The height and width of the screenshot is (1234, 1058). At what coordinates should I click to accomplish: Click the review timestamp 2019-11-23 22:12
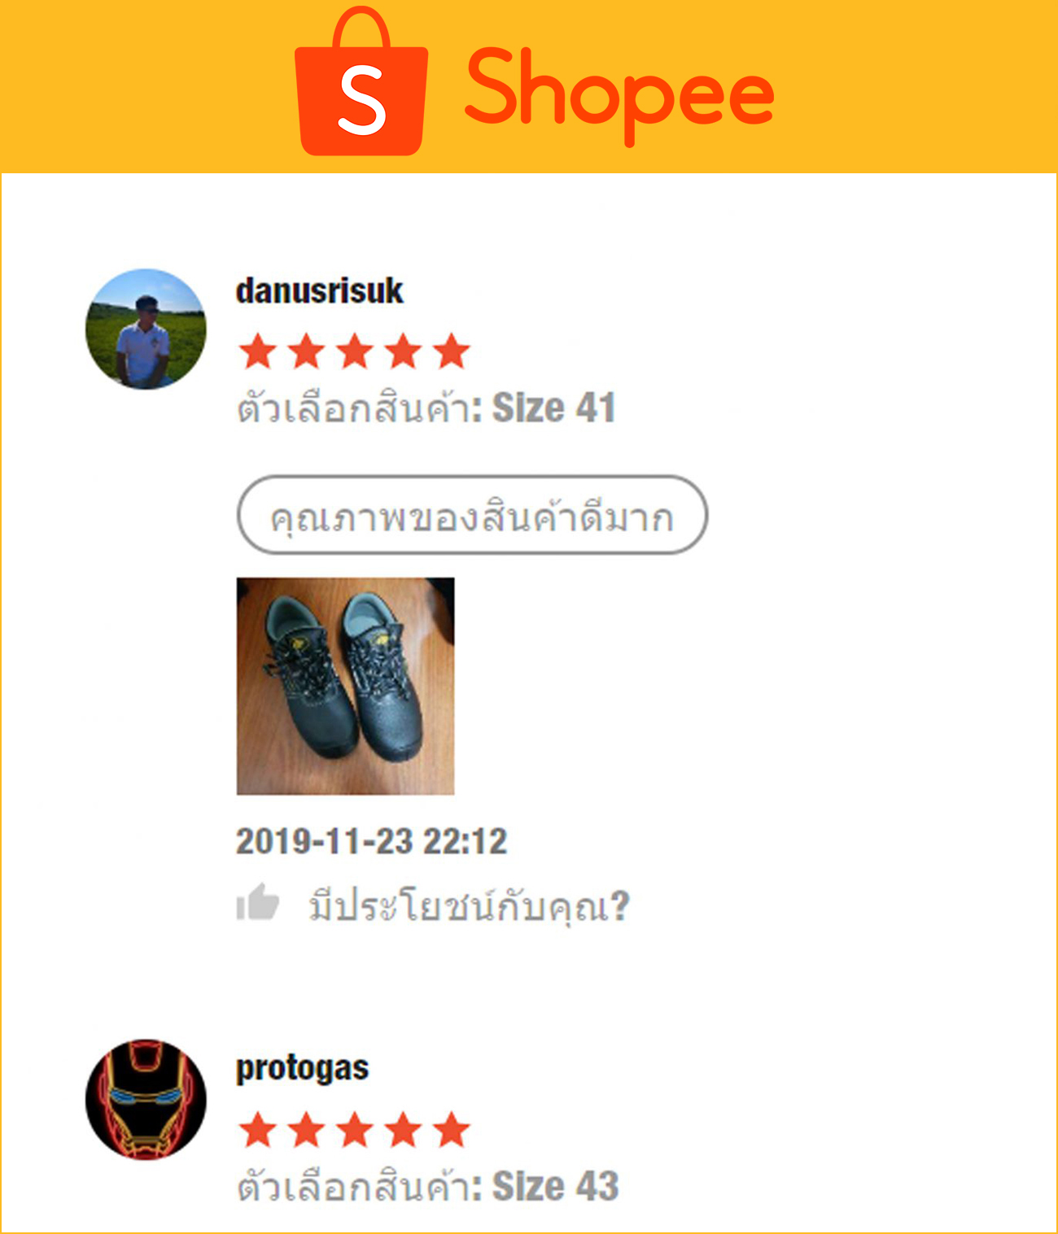pos(371,841)
